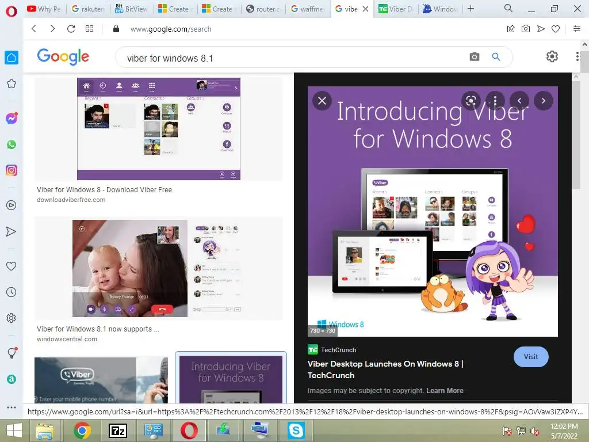This screenshot has height=442, width=589.
Task: Switch to the Viber D TechCrunch tab
Action: pos(395,9)
